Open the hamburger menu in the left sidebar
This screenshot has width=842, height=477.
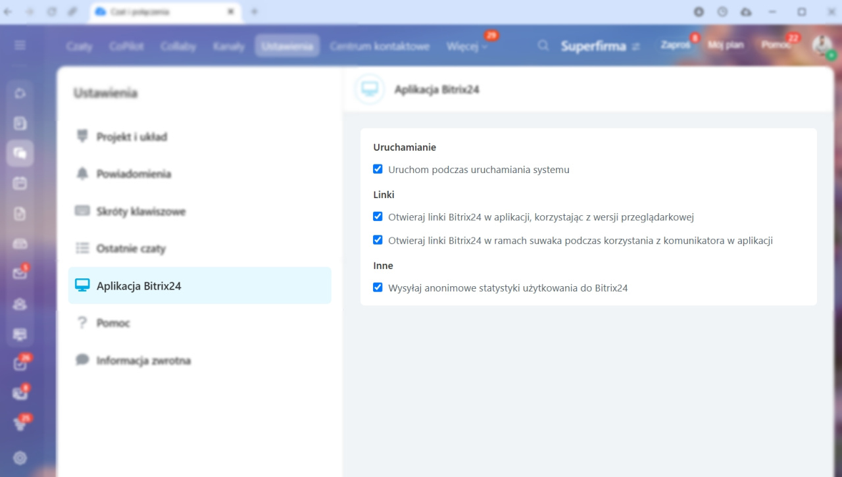pyautogui.click(x=20, y=45)
